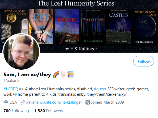The image size is (158, 118).
Task: Click the stacked books emoji
Action: tap(70, 74)
